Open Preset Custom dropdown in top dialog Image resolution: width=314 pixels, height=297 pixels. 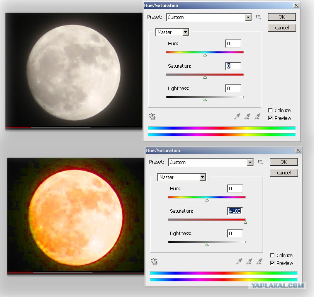[x=209, y=17]
